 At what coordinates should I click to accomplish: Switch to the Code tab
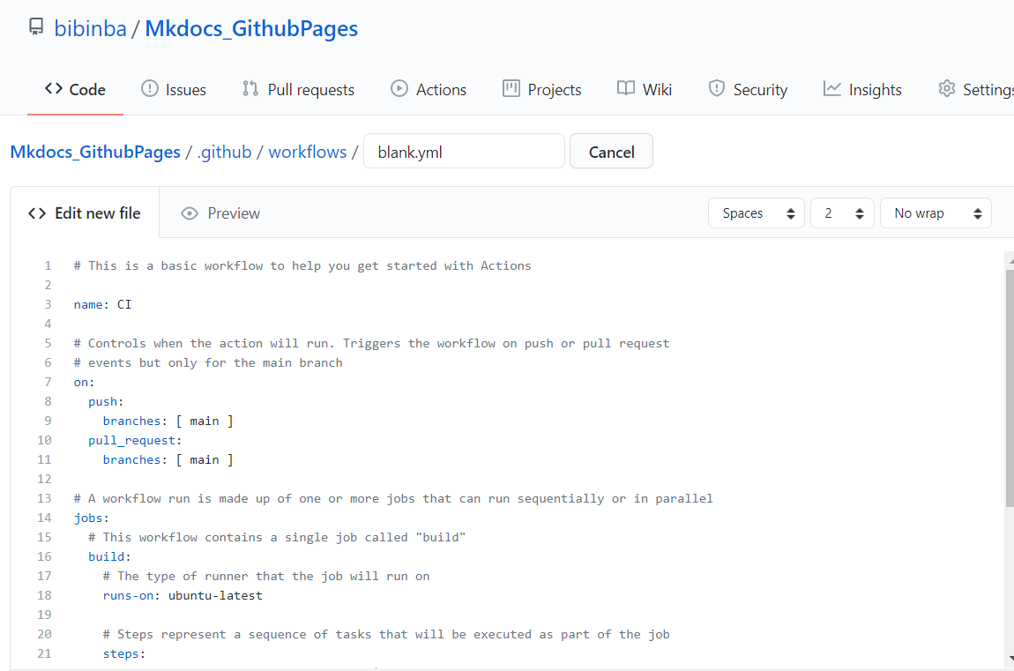(x=75, y=89)
